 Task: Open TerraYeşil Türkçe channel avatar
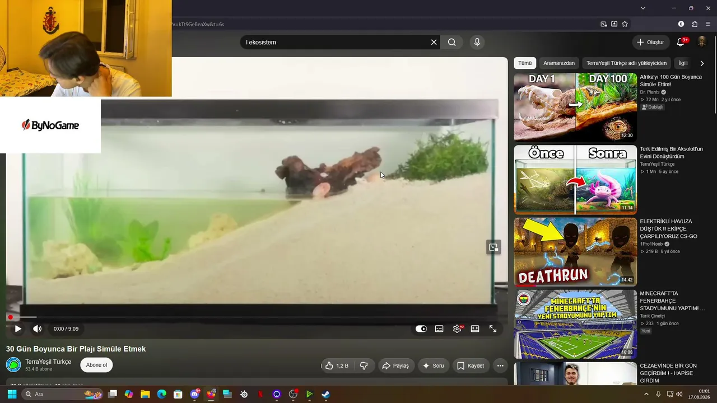[x=13, y=365]
